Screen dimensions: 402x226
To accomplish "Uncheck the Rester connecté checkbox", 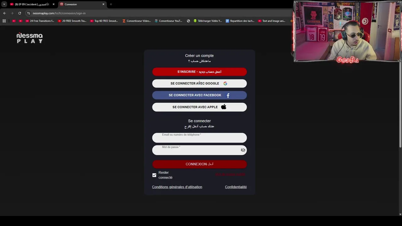I will [x=154, y=175].
